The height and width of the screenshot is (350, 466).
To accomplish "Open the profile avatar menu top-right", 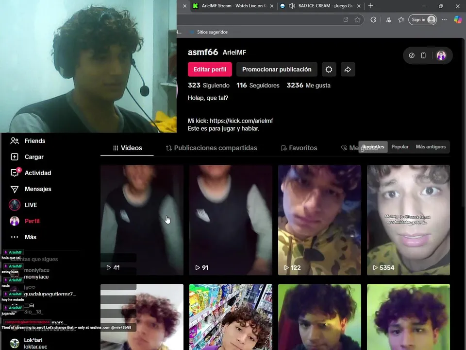I will (441, 55).
